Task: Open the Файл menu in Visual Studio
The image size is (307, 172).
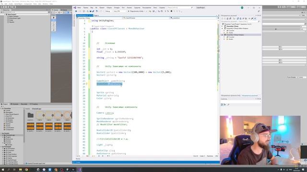Action: [79, 8]
